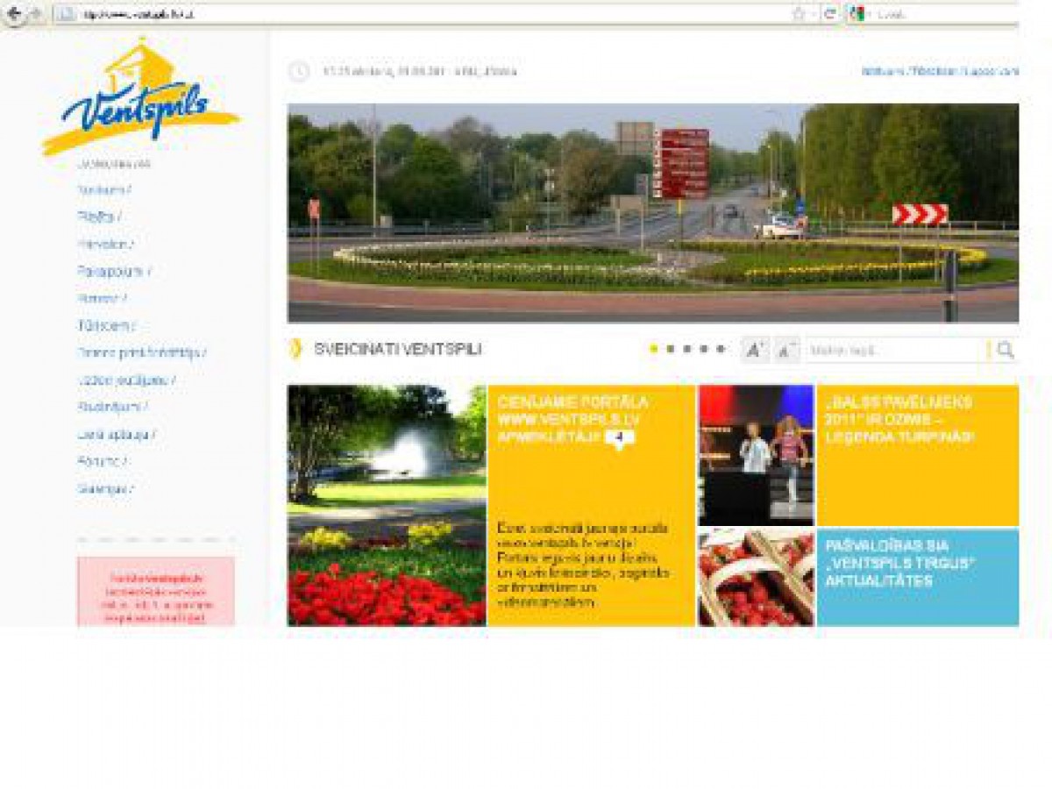Click the strawberries thumbnail image
This screenshot has width=1052, height=789.
tap(756, 577)
